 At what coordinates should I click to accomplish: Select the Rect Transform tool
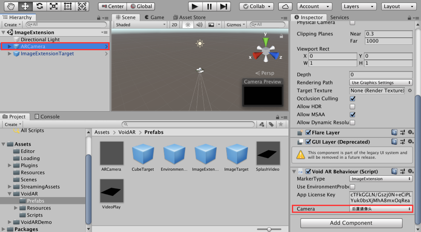[x=68, y=6]
